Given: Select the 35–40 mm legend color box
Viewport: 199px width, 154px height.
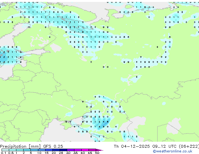Looking at the screenshot, I should [78, 150].
